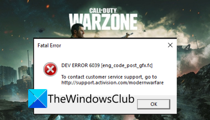Click the OK button
This screenshot has width=210, height=120.
154,104
